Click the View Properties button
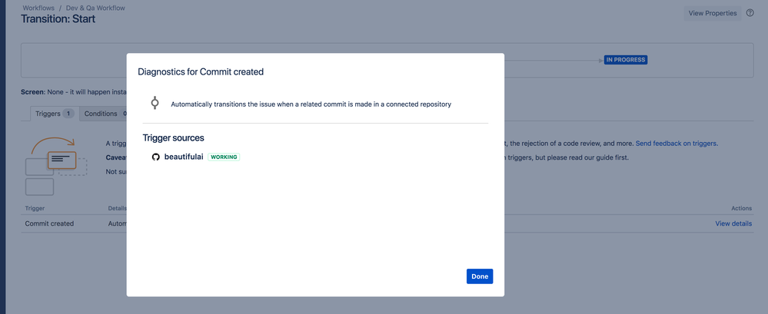This screenshot has width=768, height=314. pyautogui.click(x=713, y=13)
